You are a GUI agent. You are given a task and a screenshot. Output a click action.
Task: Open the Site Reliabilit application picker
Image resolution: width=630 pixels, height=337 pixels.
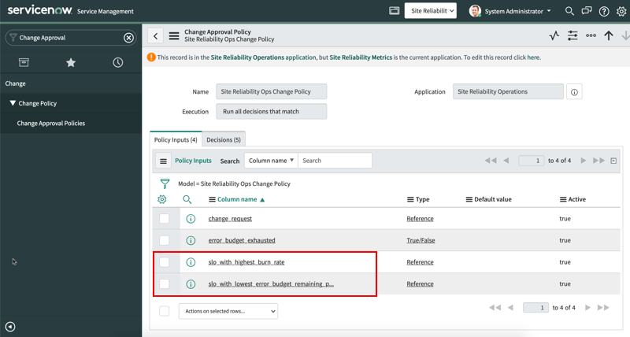[430, 11]
